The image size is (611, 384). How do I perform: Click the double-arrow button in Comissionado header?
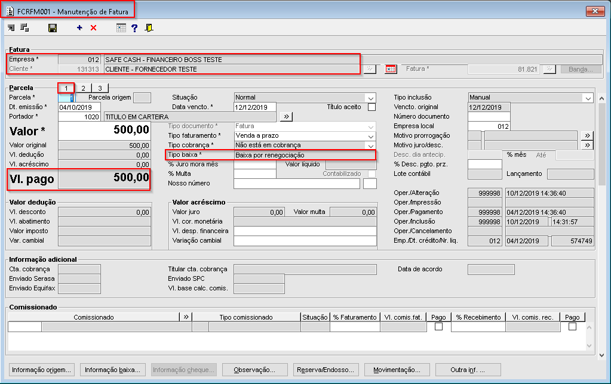pos(186,317)
